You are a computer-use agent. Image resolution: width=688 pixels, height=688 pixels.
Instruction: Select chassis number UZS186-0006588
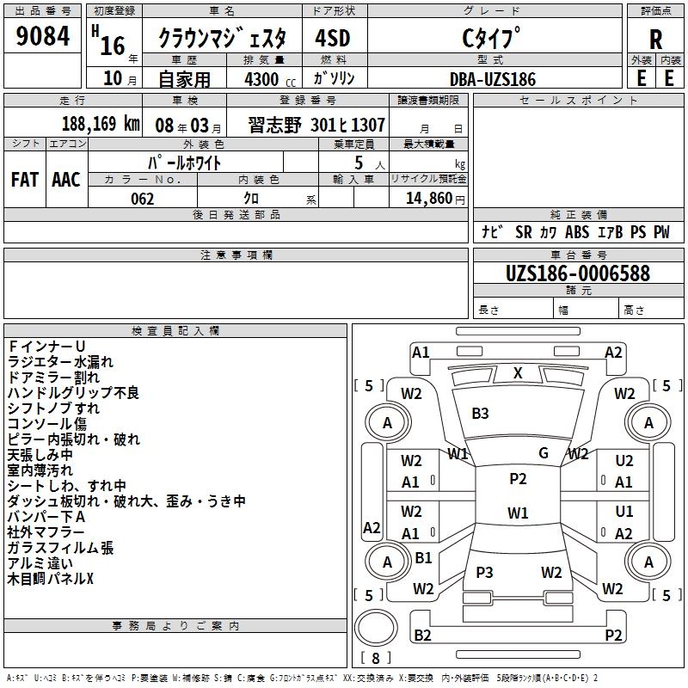pyautogui.click(x=578, y=273)
